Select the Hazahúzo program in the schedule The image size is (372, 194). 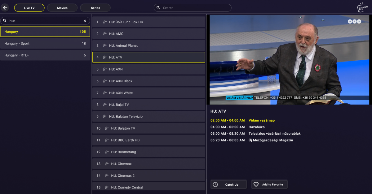click(256, 127)
